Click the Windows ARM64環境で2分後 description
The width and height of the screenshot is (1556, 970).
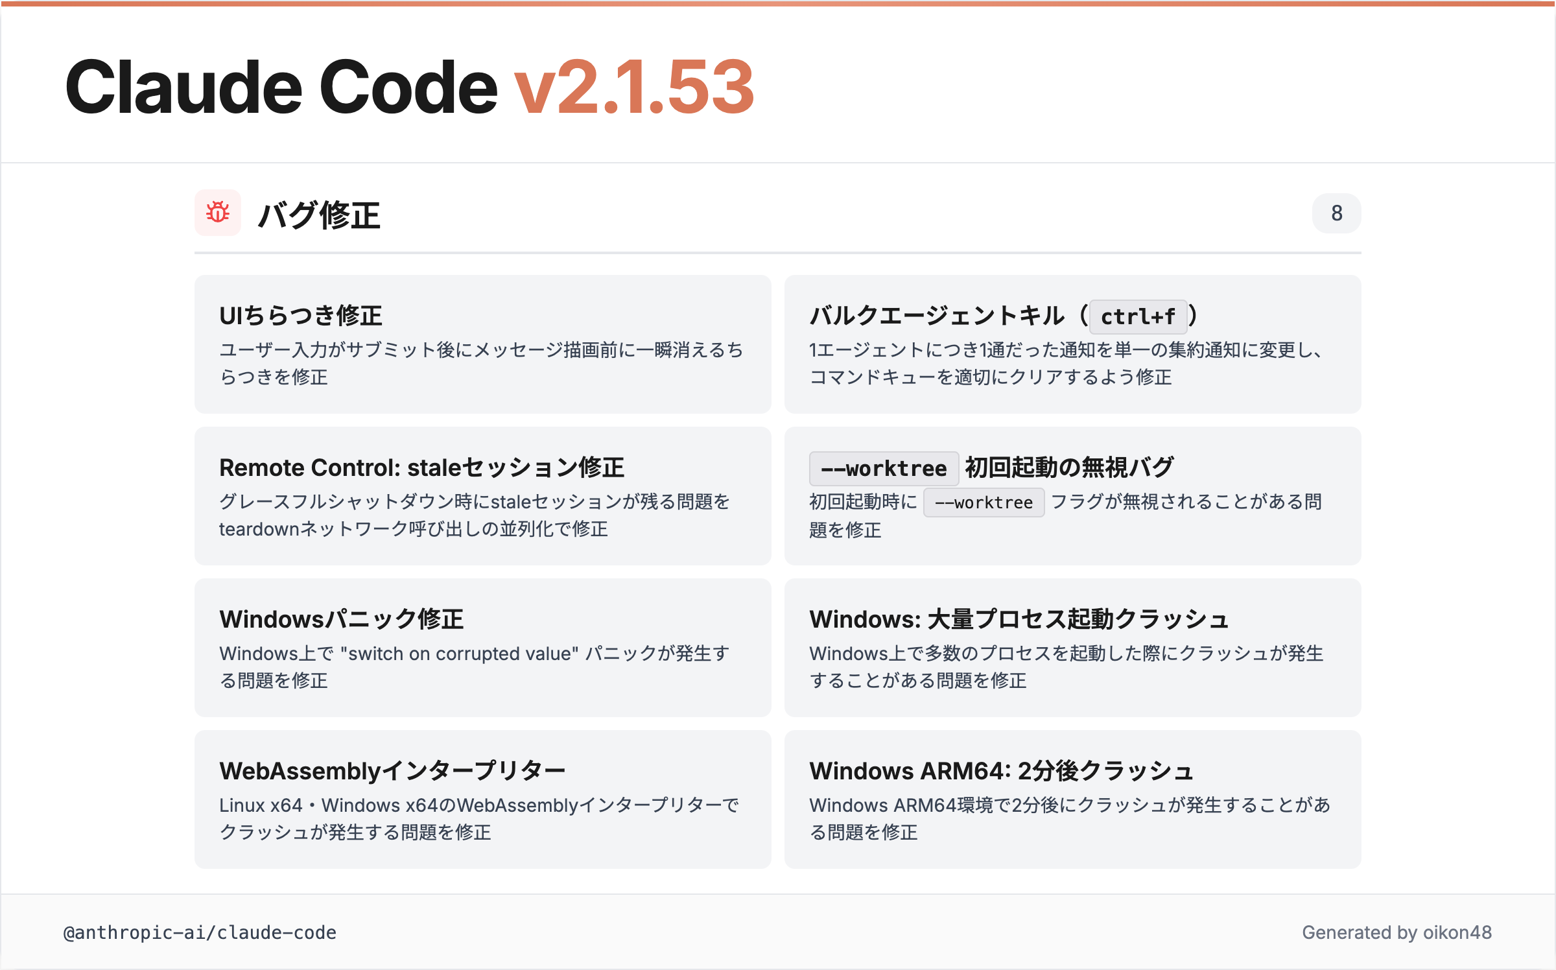1070,818
